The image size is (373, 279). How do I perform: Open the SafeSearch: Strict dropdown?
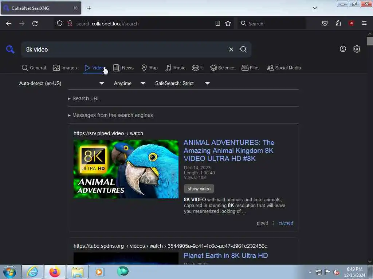[x=182, y=83]
